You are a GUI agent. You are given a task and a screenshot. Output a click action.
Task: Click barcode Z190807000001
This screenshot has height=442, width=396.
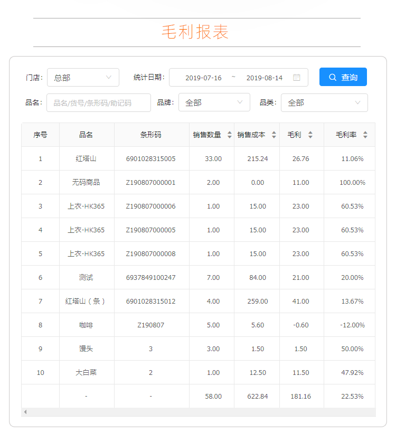coord(151,182)
